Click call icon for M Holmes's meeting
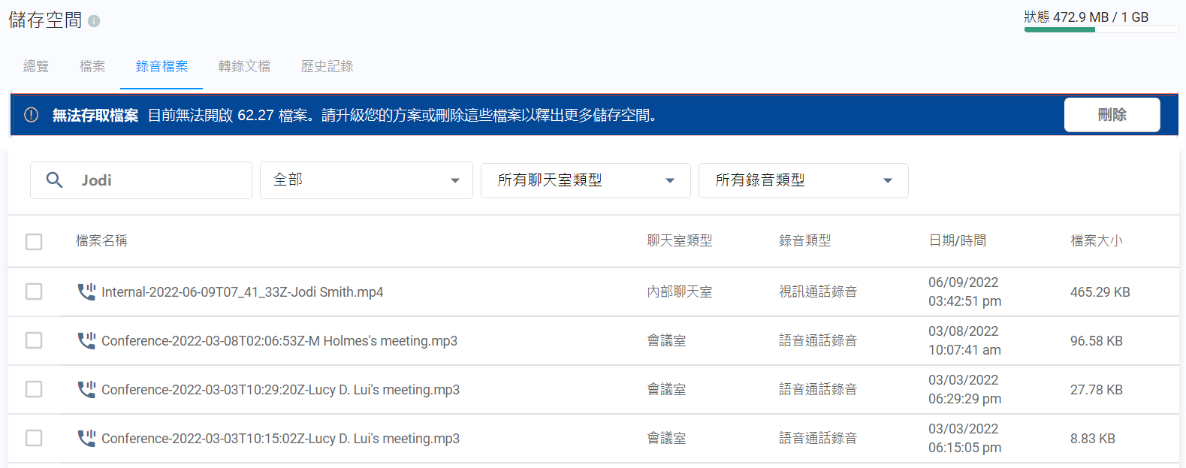This screenshot has height=468, width=1186. (86, 340)
